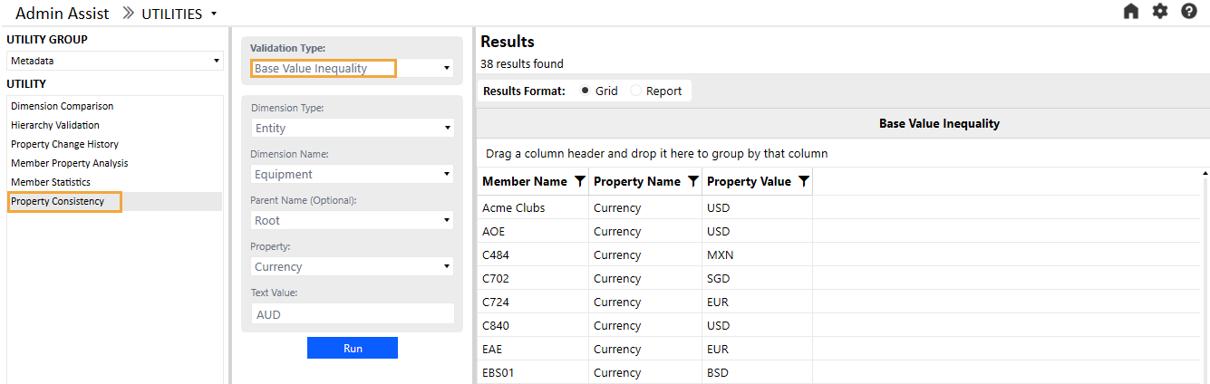Open the Parent Name Root dropdown

pos(352,221)
